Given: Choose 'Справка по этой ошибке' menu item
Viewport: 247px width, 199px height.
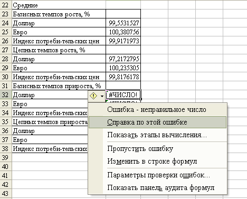Looking at the screenshot, I should coord(157,122).
